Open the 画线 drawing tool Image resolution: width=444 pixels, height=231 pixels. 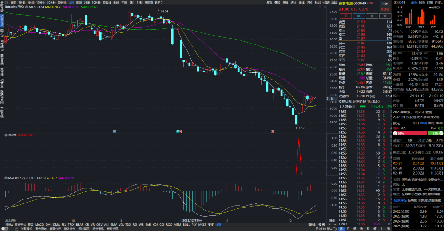(x=301, y=2)
